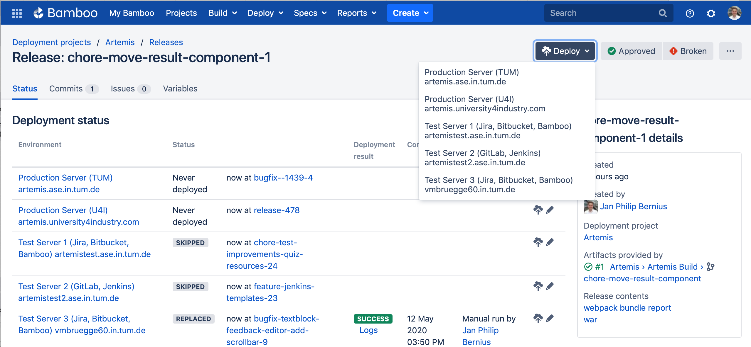This screenshot has height=347, width=751.
Task: Click deploy icon in Test Server 3 row
Action: tap(538, 318)
